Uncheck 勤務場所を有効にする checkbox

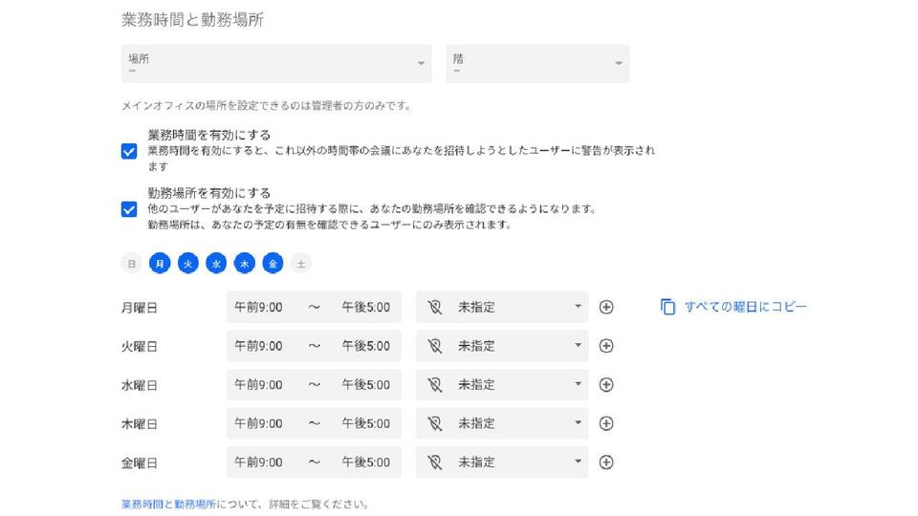click(129, 209)
